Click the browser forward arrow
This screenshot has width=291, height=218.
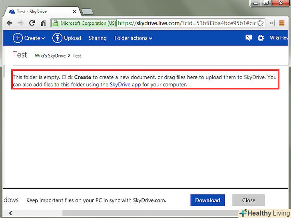pos(21,23)
